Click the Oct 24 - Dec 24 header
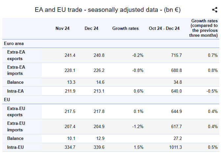The height and width of the screenshot is (155, 221). pyautogui.click(x=164, y=28)
